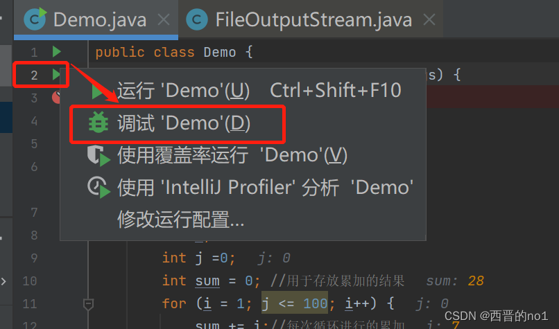Click the coverage shield run icon
Screen dimensions: 559x329
tap(98, 155)
